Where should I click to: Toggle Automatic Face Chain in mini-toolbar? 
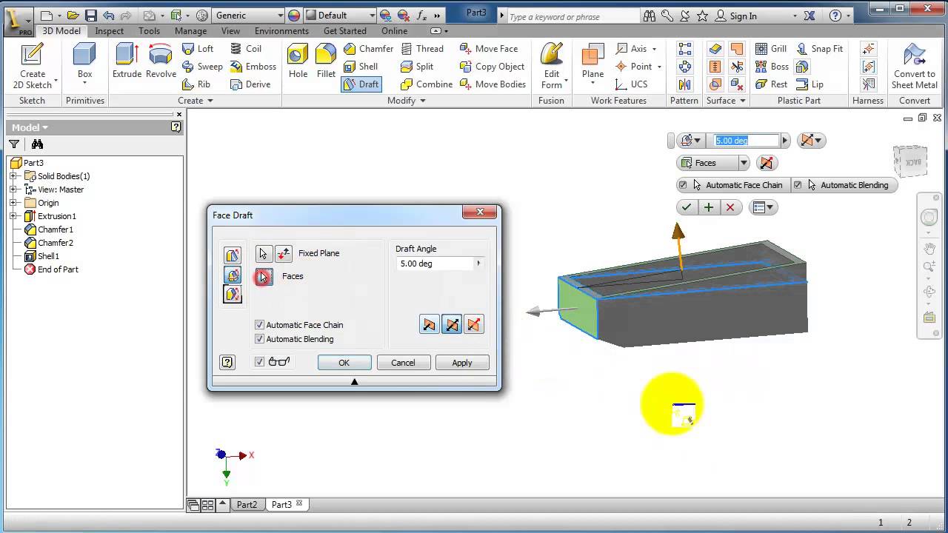click(683, 185)
